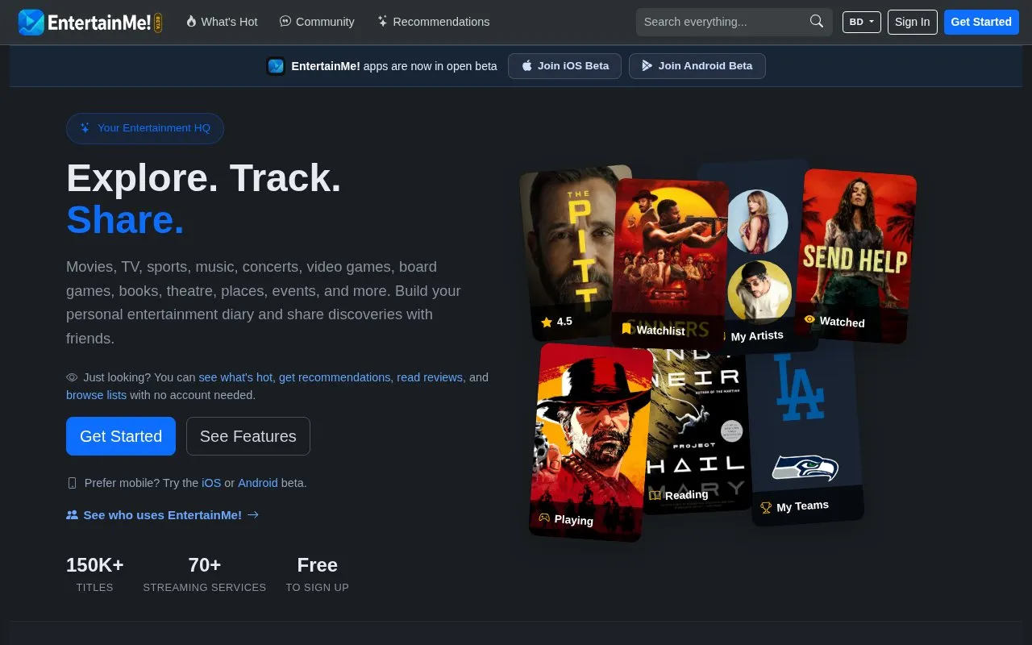Click the trophy icon on My Teams card
Viewport: 1032px width, 645px height.
point(766,508)
